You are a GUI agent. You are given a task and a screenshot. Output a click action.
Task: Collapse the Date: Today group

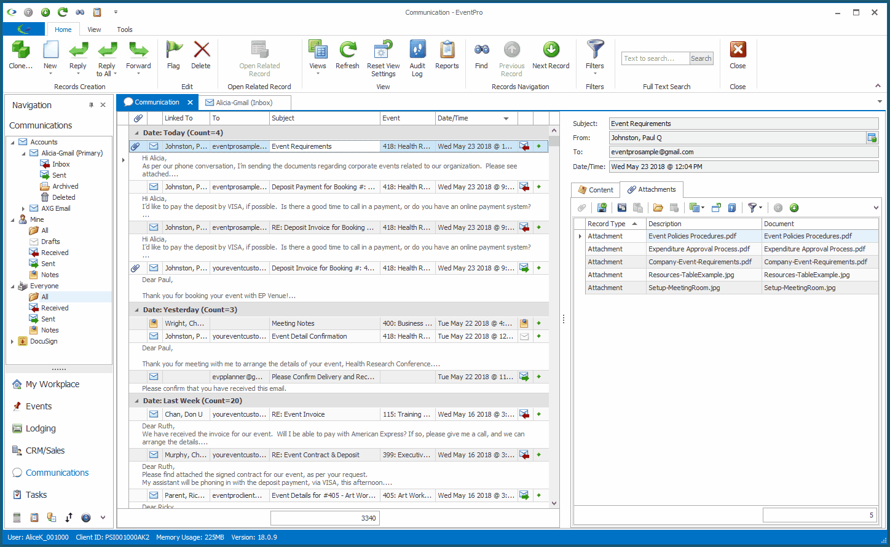tap(137, 133)
